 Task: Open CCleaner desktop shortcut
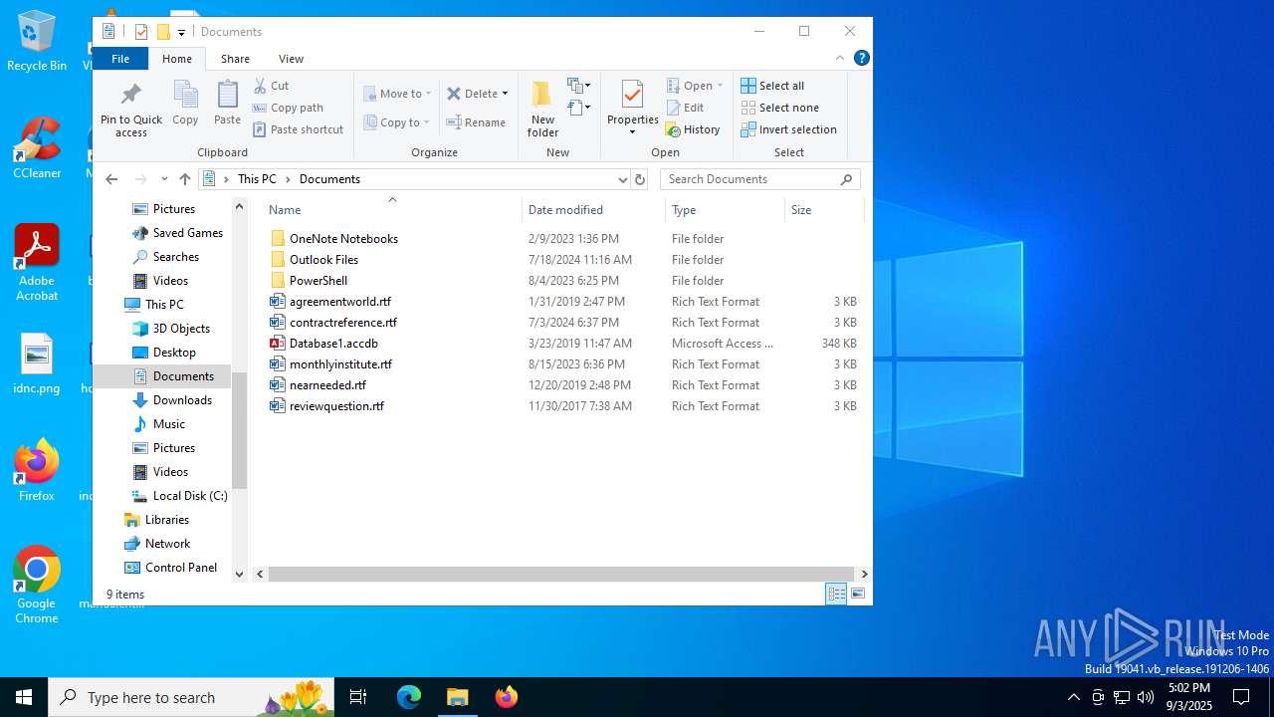tap(37, 148)
